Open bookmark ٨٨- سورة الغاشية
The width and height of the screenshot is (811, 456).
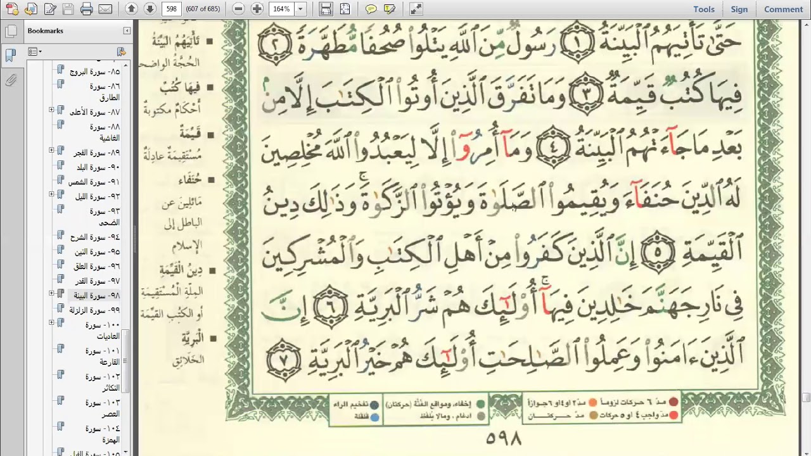point(105,132)
